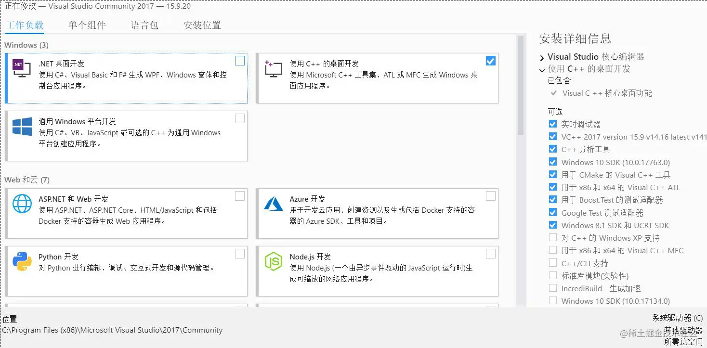The image size is (707, 348).
Task: Click the workloads list vertical scrollbar thumb
Action: (x=520, y=85)
